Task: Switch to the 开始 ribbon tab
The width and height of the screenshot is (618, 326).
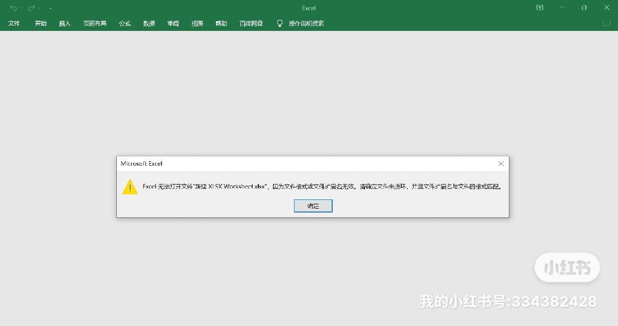Action: [x=41, y=23]
